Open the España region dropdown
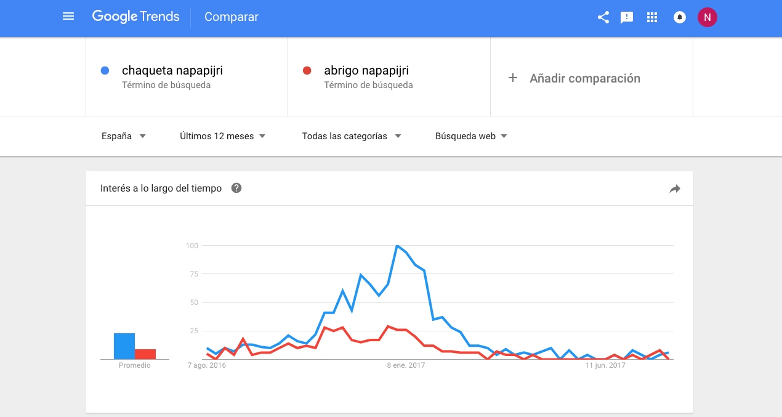782x417 pixels. 123,136
